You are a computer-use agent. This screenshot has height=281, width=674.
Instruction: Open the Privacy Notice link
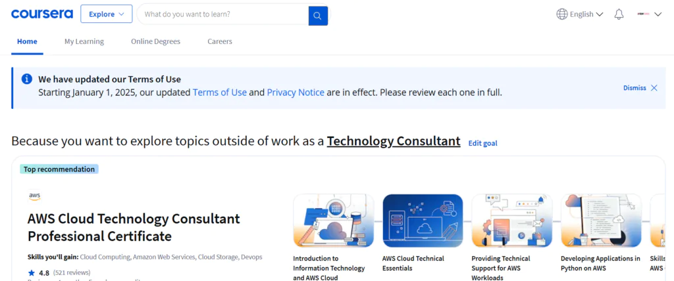[x=296, y=92]
